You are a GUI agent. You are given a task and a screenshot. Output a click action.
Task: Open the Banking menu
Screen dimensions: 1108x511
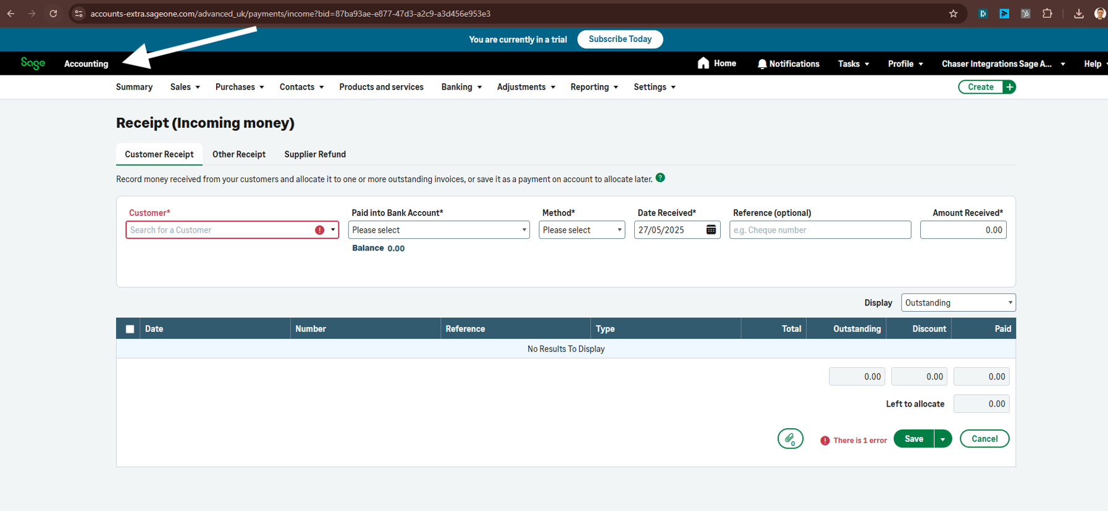point(461,87)
